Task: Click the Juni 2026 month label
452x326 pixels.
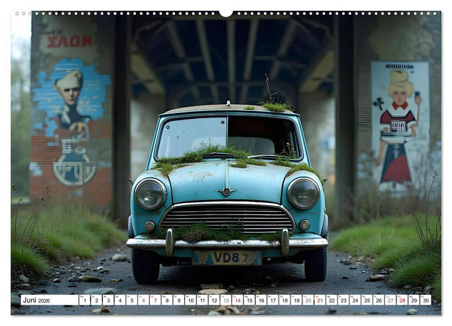Action: pyautogui.click(x=37, y=302)
